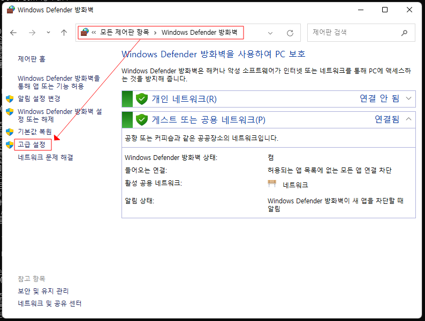Open 제어판 홈 link
Viewport: 425px width, 321px height.
pos(32,59)
